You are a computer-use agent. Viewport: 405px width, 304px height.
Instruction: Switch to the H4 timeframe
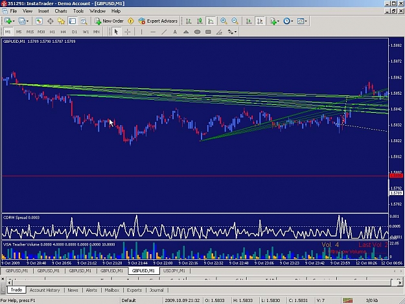[64, 32]
